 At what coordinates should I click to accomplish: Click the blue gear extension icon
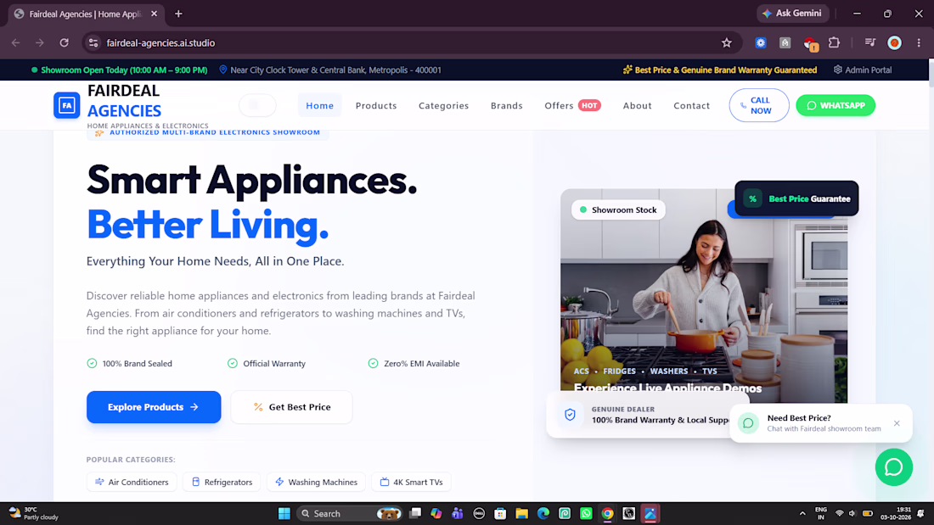(761, 43)
